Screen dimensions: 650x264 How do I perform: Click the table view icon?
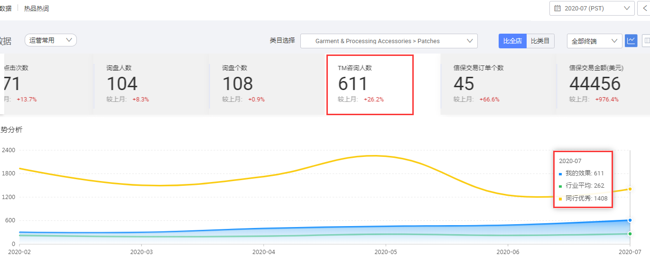click(646, 41)
